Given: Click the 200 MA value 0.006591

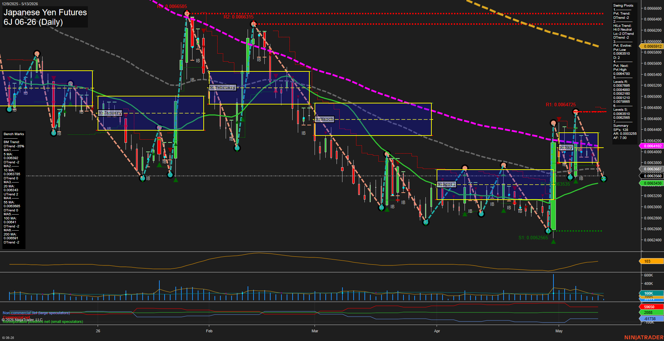Looking at the screenshot, I should tap(11, 238).
